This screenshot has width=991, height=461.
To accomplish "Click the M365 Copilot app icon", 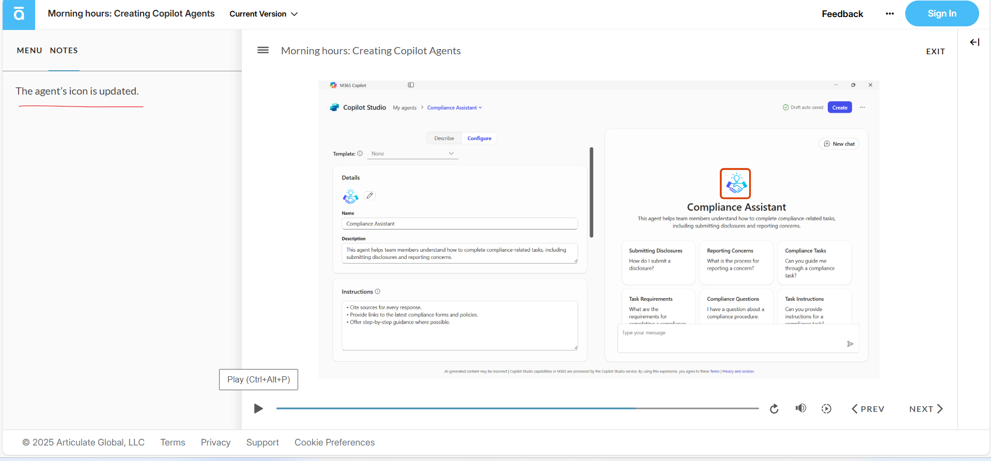I will point(333,85).
